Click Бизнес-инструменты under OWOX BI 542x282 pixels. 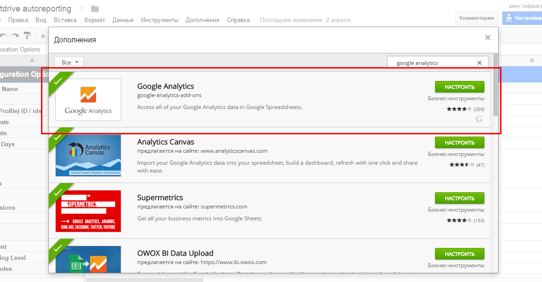[x=456, y=265]
